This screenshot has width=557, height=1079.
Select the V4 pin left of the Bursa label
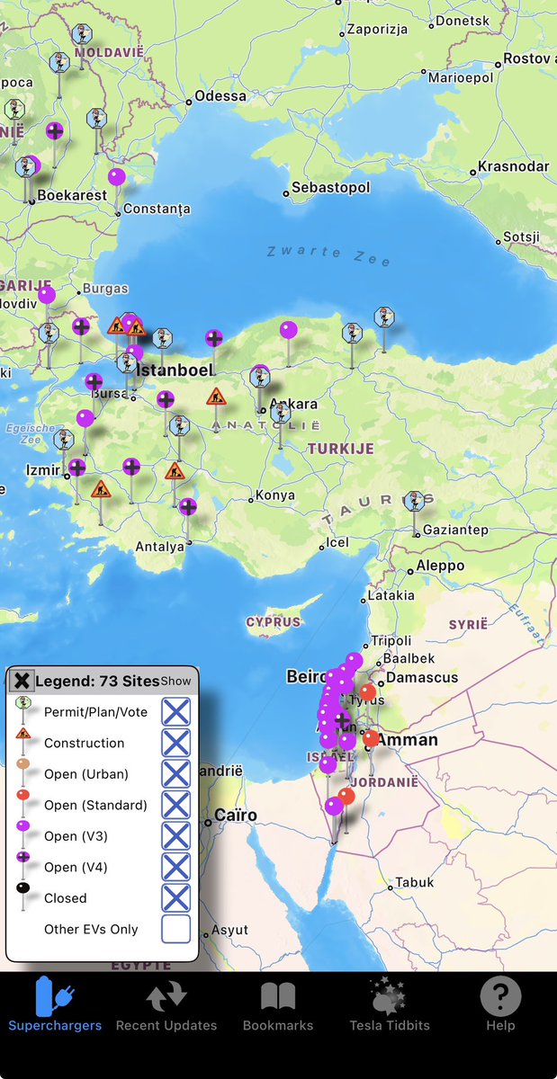tap(94, 381)
